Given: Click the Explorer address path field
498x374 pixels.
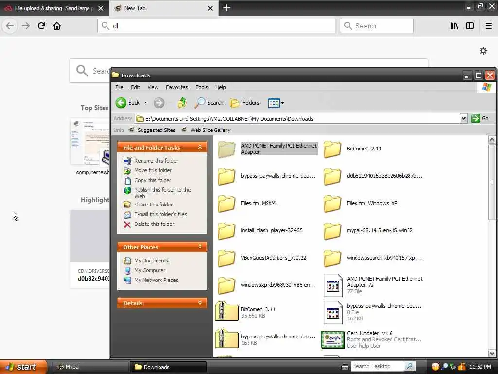Looking at the screenshot, I should click(x=297, y=119).
